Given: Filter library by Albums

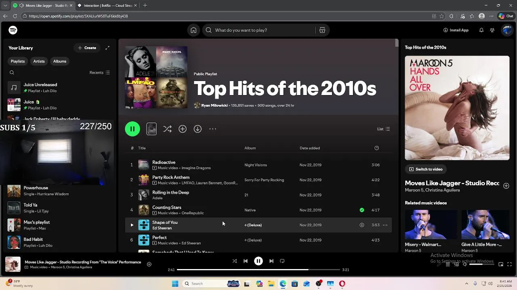Looking at the screenshot, I should click(x=60, y=61).
